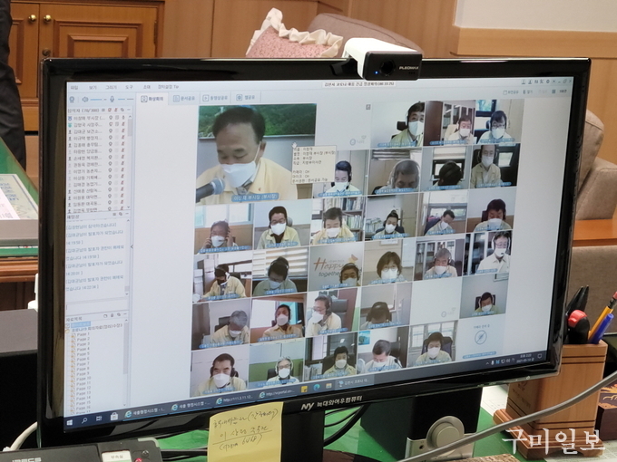Switch to the 동영상공유 tab
Image resolution: width=617 pixels, height=462 pixels.
215,98
